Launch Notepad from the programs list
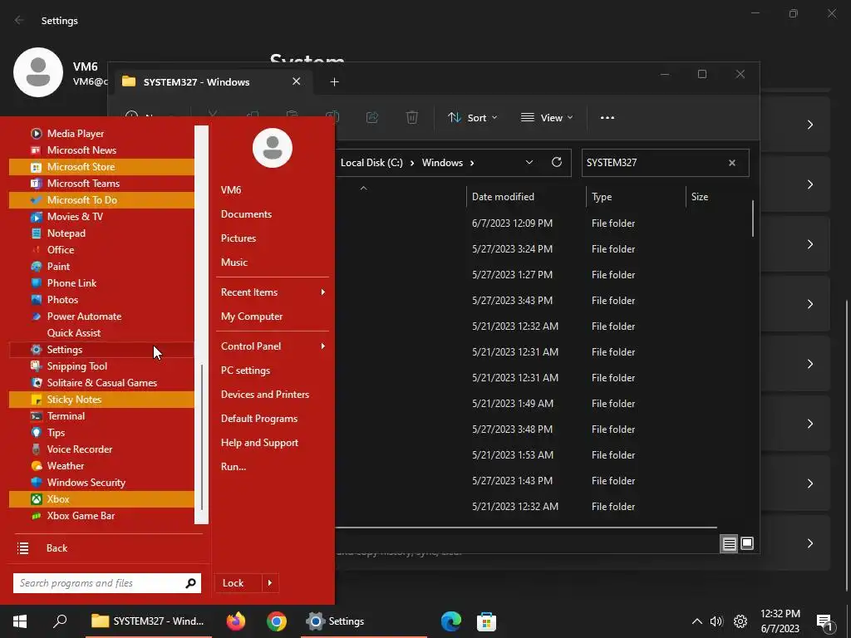851x638 pixels. tap(101, 233)
